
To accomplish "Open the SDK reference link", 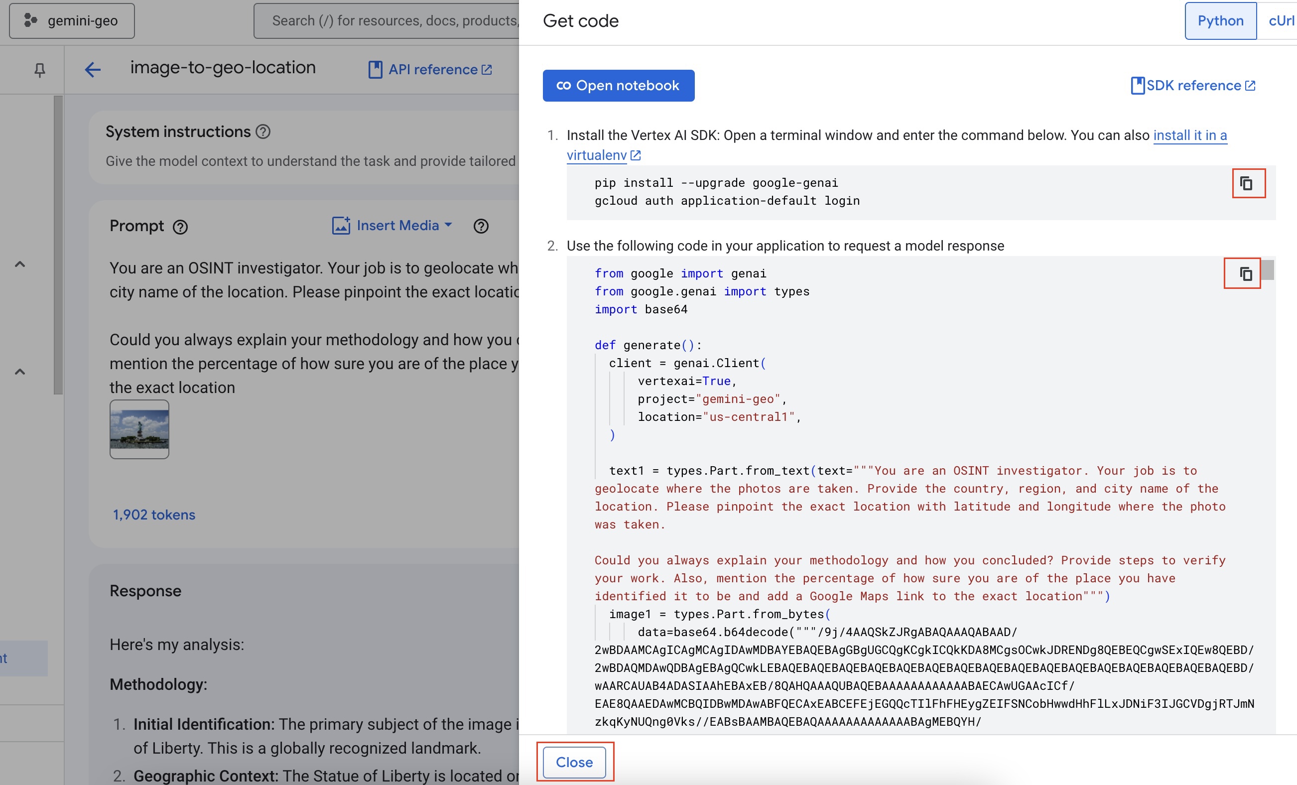I will coord(1193,85).
